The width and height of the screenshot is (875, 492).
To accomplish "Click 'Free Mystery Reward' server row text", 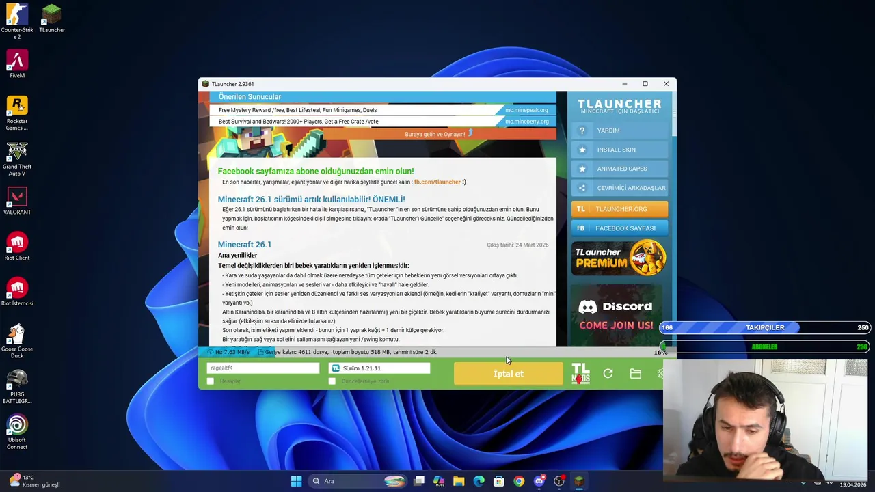I will click(297, 110).
